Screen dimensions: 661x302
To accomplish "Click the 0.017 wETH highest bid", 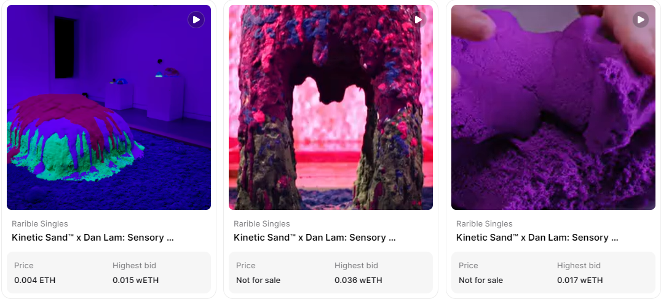I will (580, 280).
